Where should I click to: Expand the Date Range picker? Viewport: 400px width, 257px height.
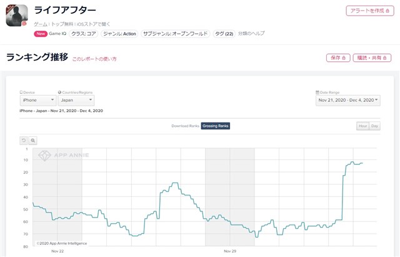pos(347,100)
